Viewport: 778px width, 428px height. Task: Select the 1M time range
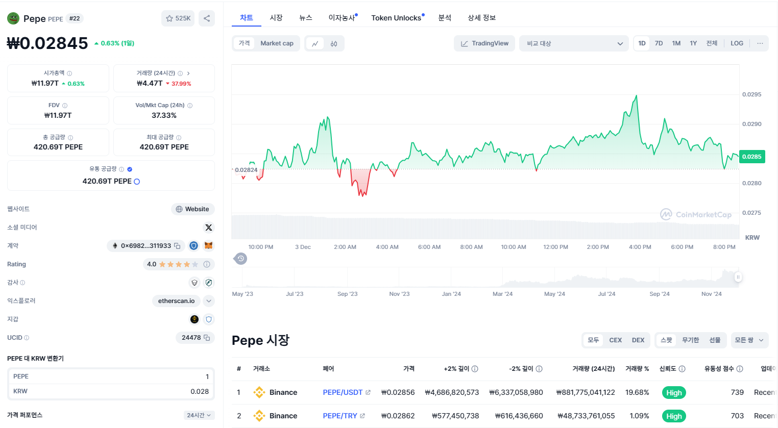[x=676, y=43]
